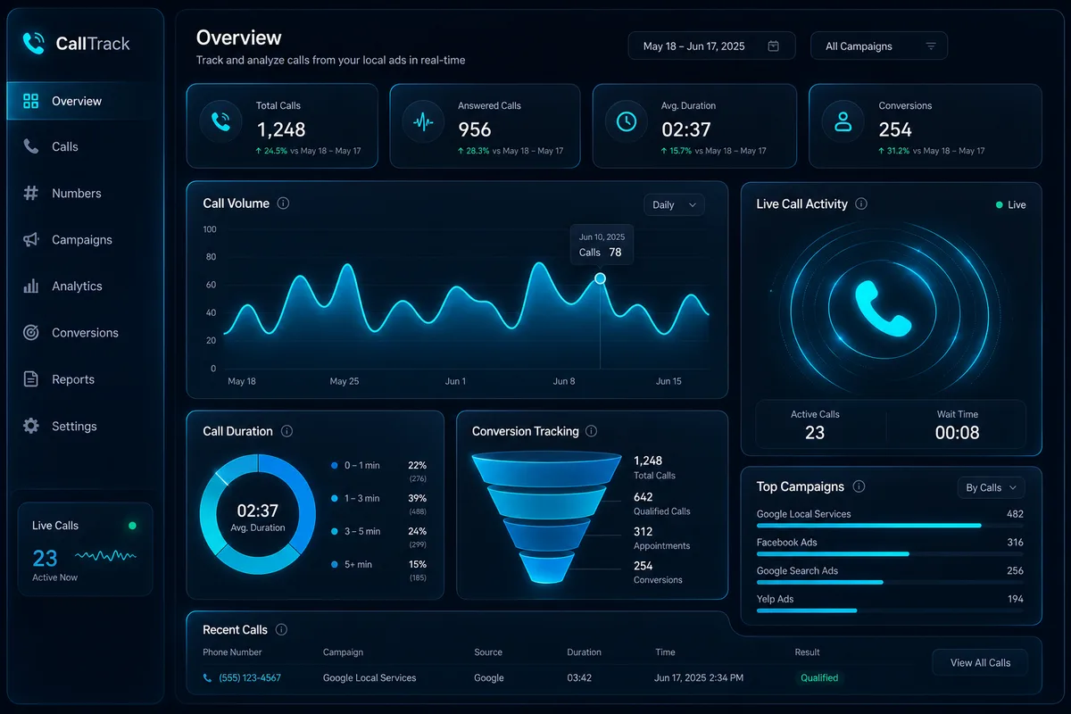Click phone icon beside (555) 123-4567
The width and height of the screenshot is (1071, 714).
point(208,678)
